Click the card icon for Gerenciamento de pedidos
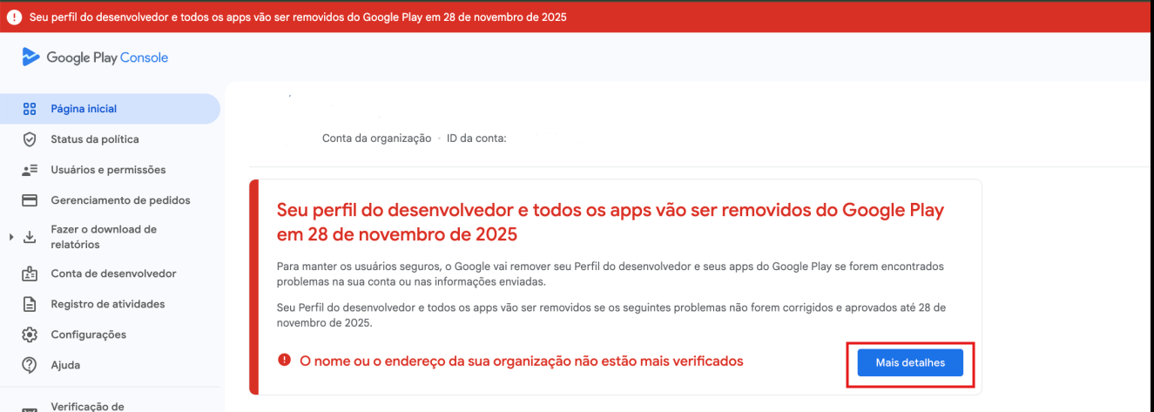 [x=30, y=200]
